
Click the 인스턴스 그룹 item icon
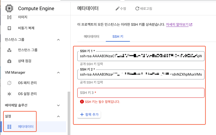click(9, 50)
